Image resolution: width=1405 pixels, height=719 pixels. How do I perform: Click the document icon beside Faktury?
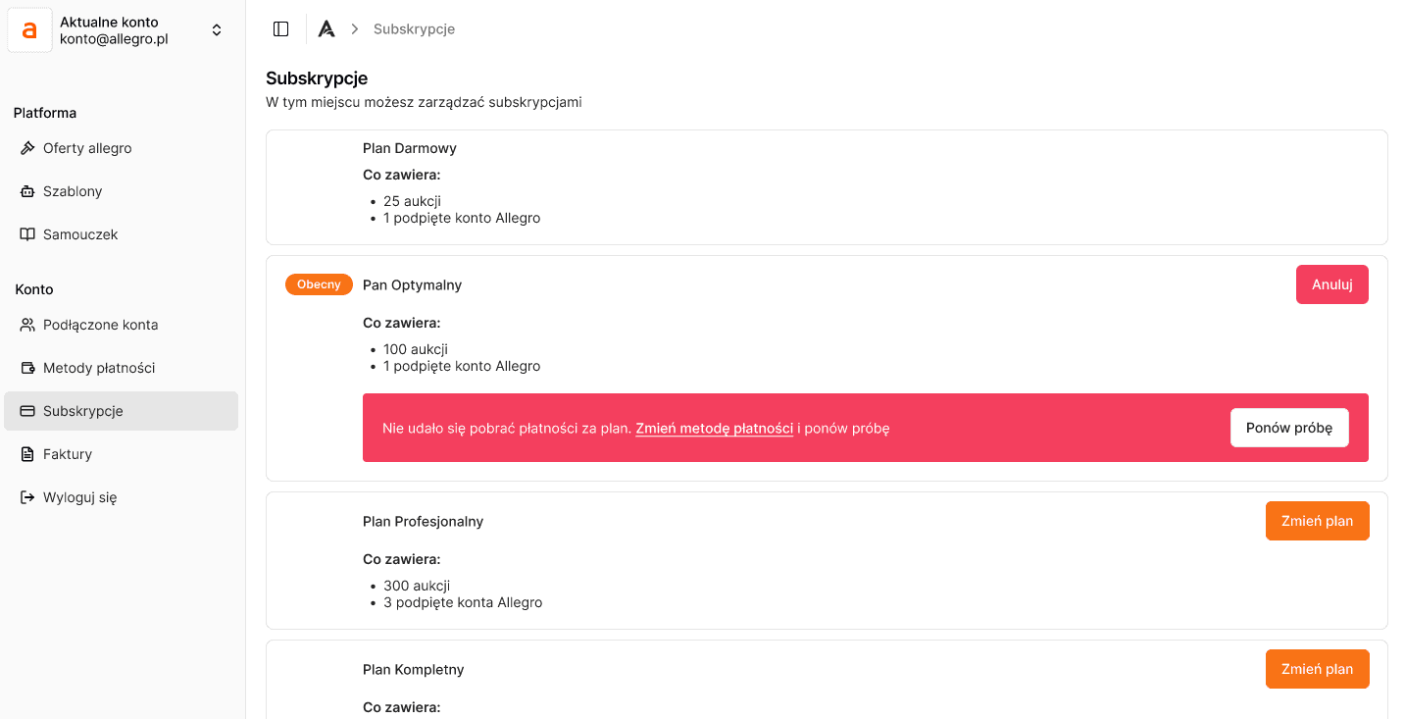point(27,454)
